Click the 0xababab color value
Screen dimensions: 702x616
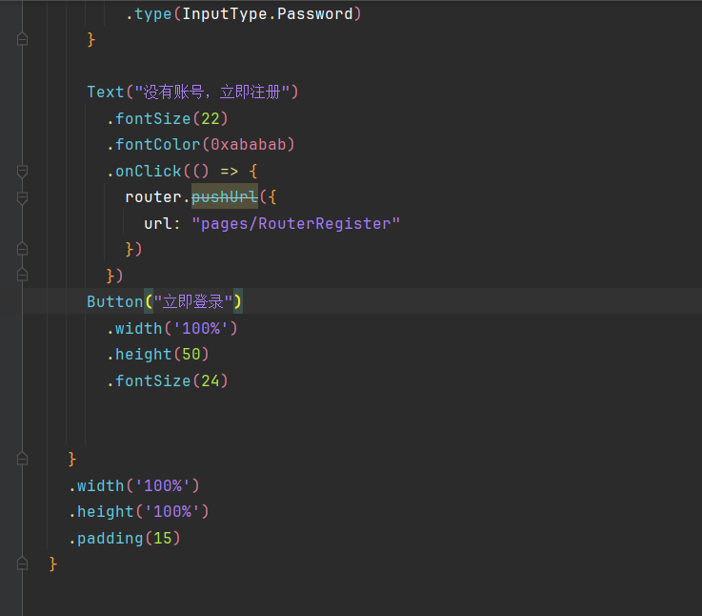(x=248, y=144)
